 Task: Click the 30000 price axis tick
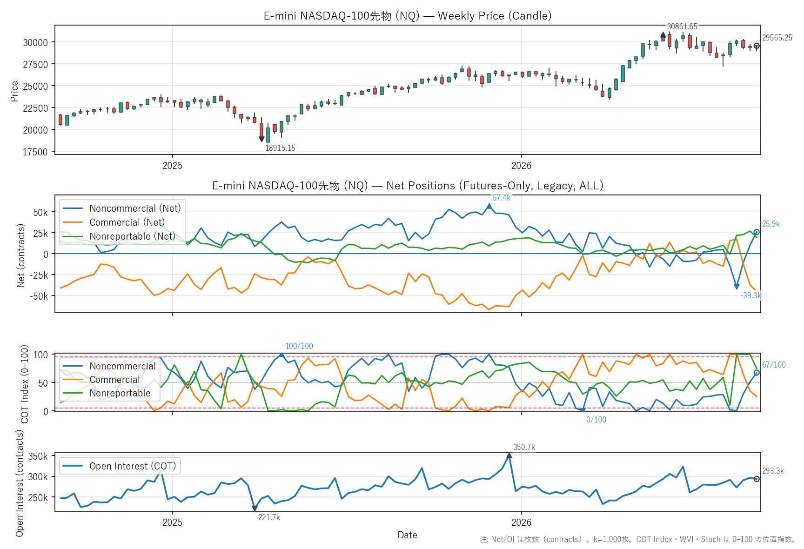35,42
